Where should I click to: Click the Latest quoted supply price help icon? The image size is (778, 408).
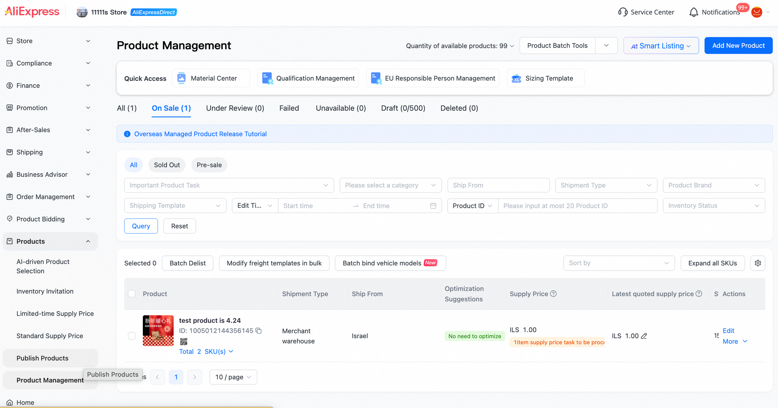[x=699, y=294]
